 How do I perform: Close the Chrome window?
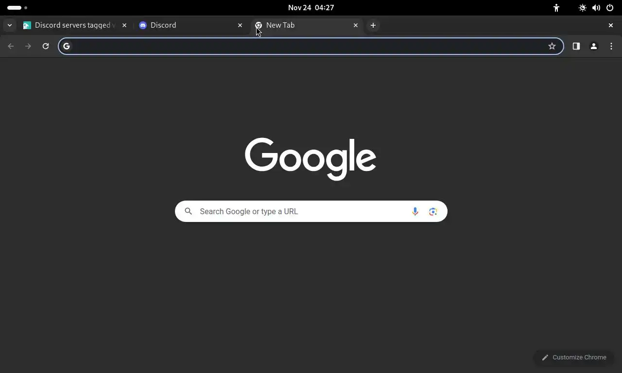click(x=611, y=25)
